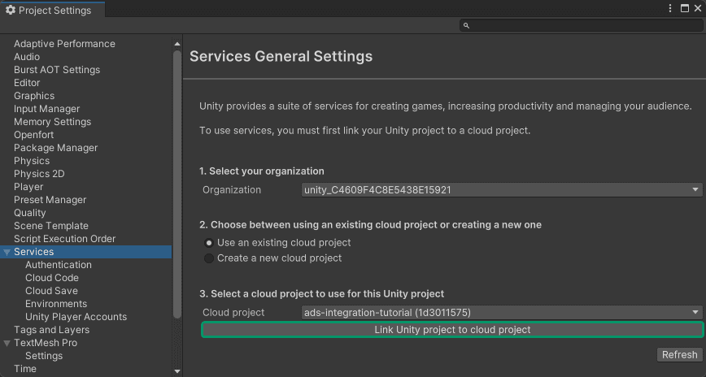Open Quality settings

tap(29, 213)
